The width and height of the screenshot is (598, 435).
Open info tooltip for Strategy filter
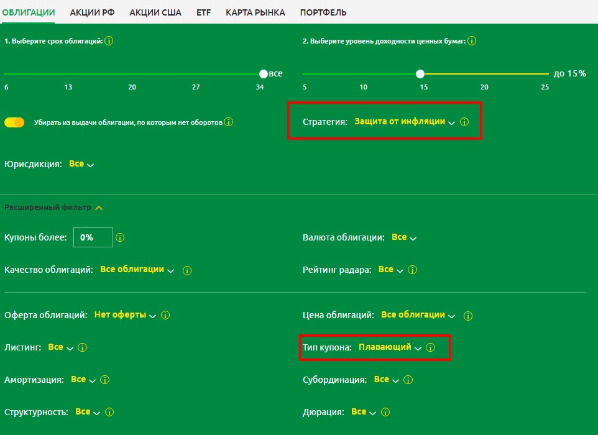pyautogui.click(x=464, y=122)
